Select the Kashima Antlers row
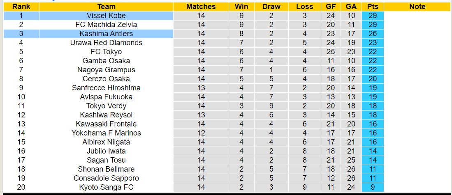This screenshot has width=452, height=195. tap(106, 34)
